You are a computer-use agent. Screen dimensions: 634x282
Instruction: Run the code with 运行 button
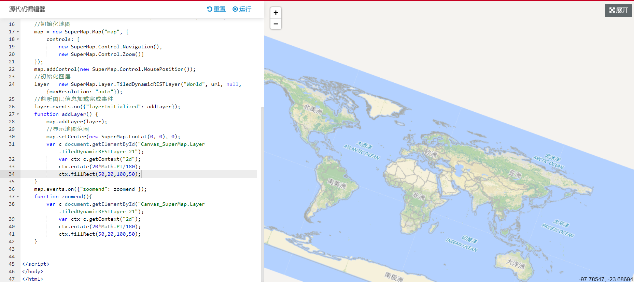(x=242, y=9)
